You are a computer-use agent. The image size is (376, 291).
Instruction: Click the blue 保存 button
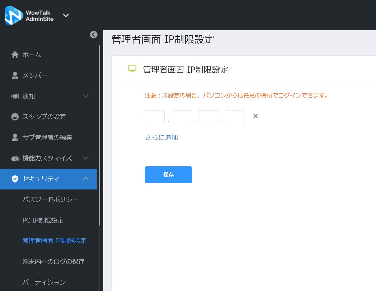coord(168,175)
